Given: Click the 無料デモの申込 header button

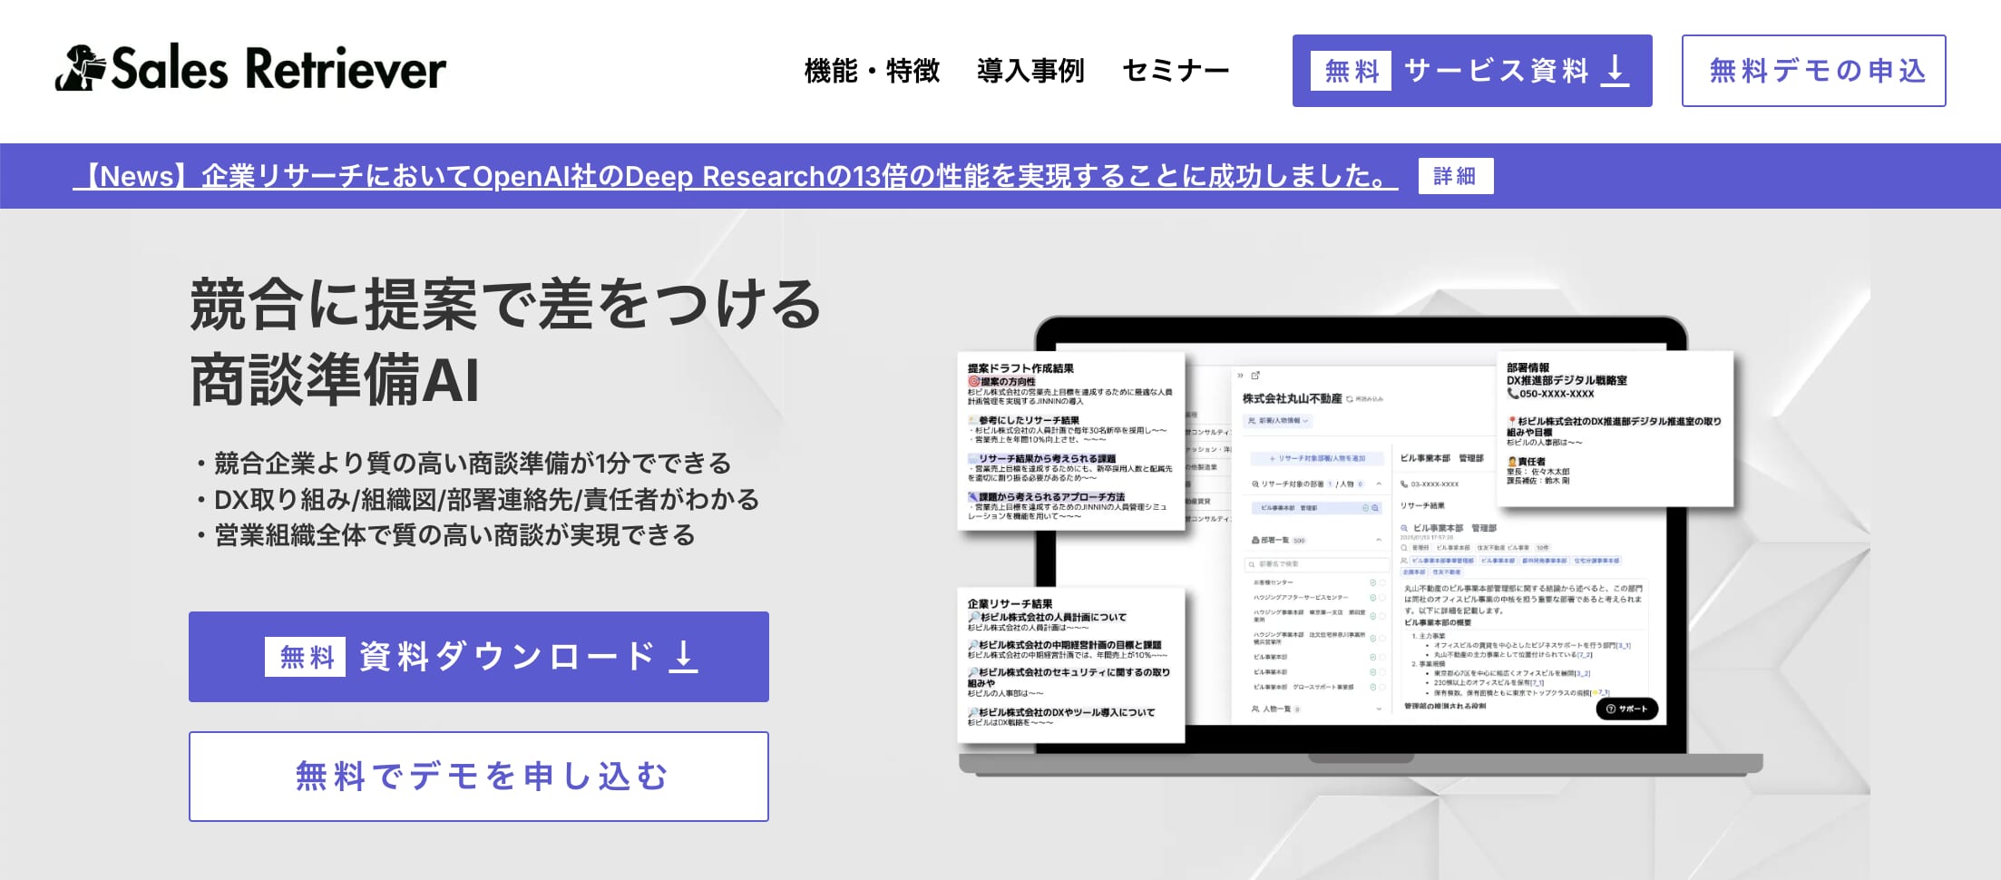Looking at the screenshot, I should coord(1813,71).
